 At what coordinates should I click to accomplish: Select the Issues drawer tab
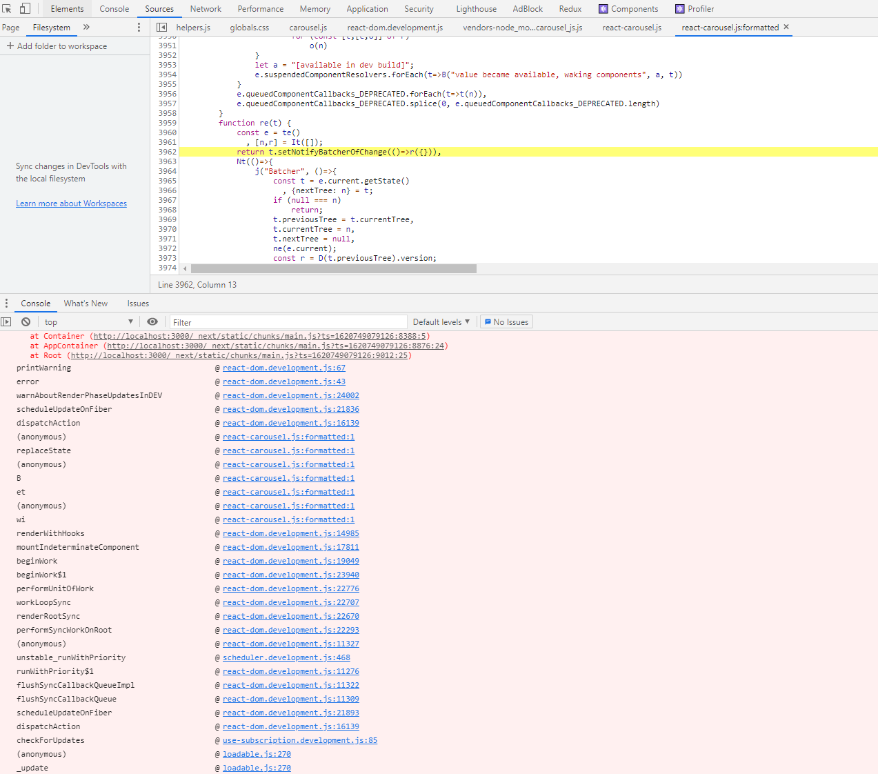pos(138,304)
